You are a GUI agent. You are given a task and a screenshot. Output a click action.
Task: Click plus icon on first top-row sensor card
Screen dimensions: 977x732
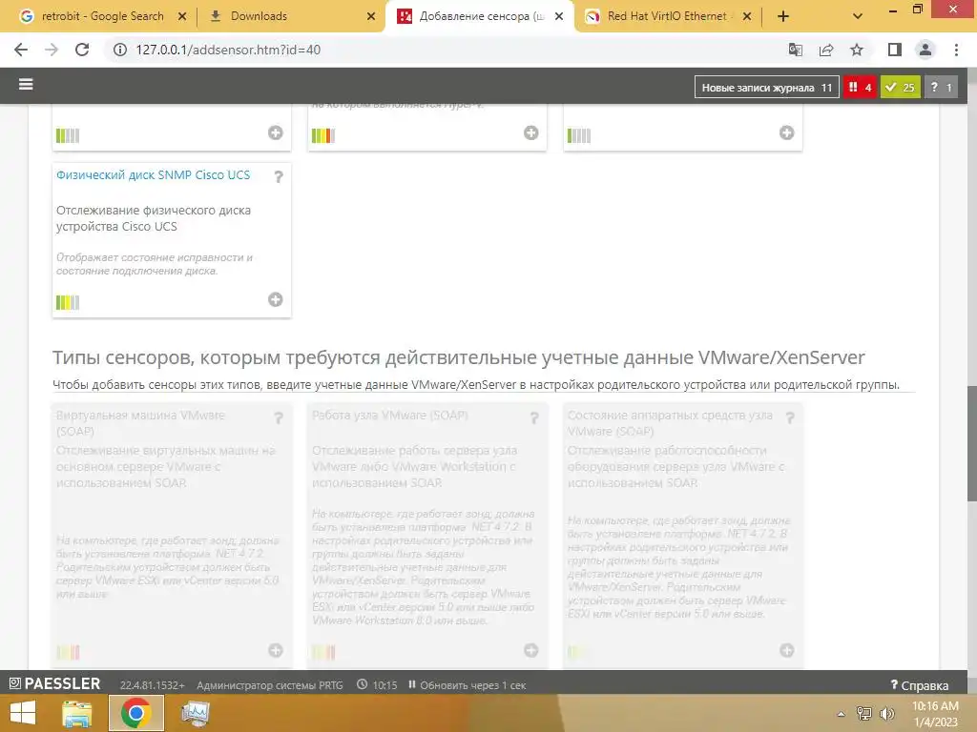(276, 132)
